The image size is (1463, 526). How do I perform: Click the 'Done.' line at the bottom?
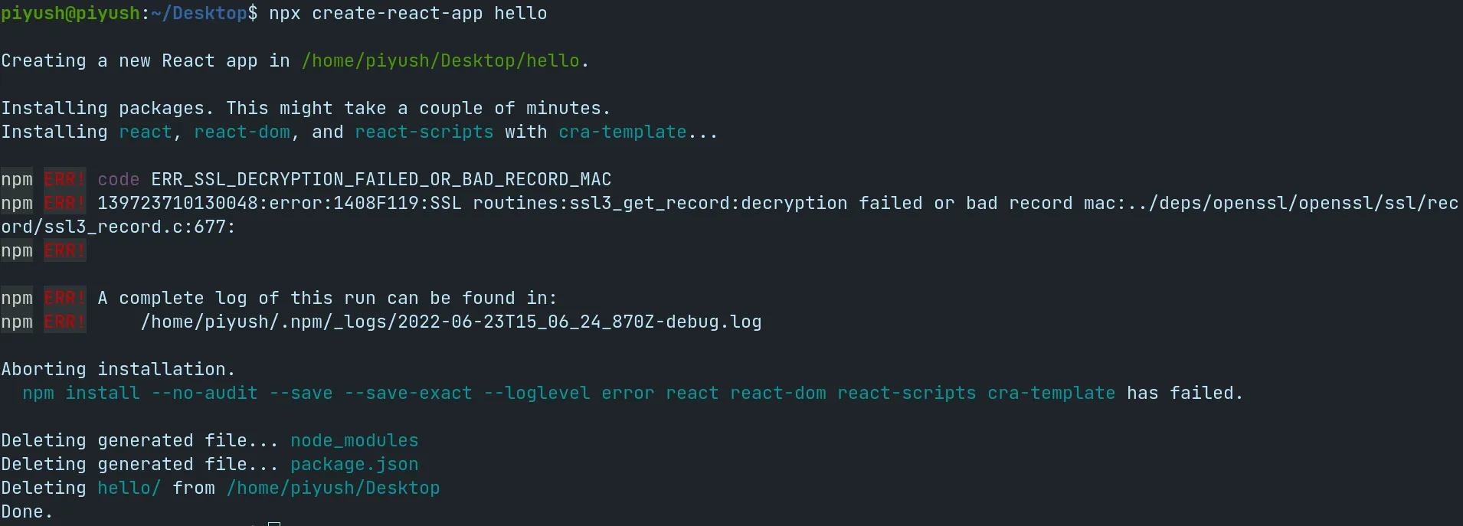(28, 511)
